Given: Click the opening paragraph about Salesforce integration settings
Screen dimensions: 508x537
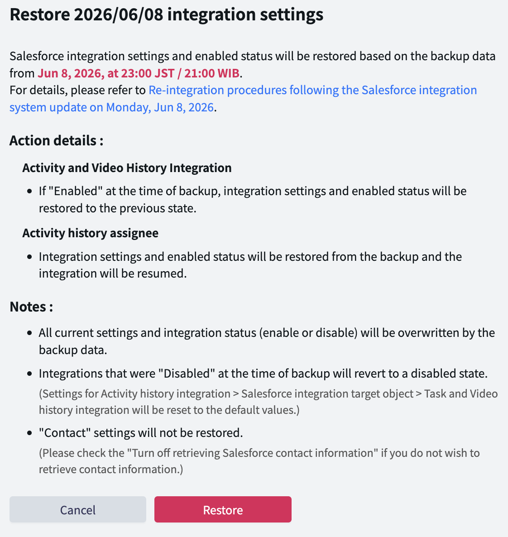Looking at the screenshot, I should (253, 64).
